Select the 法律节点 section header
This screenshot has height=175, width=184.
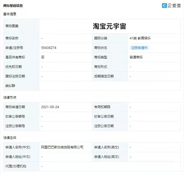click(x=10, y=97)
